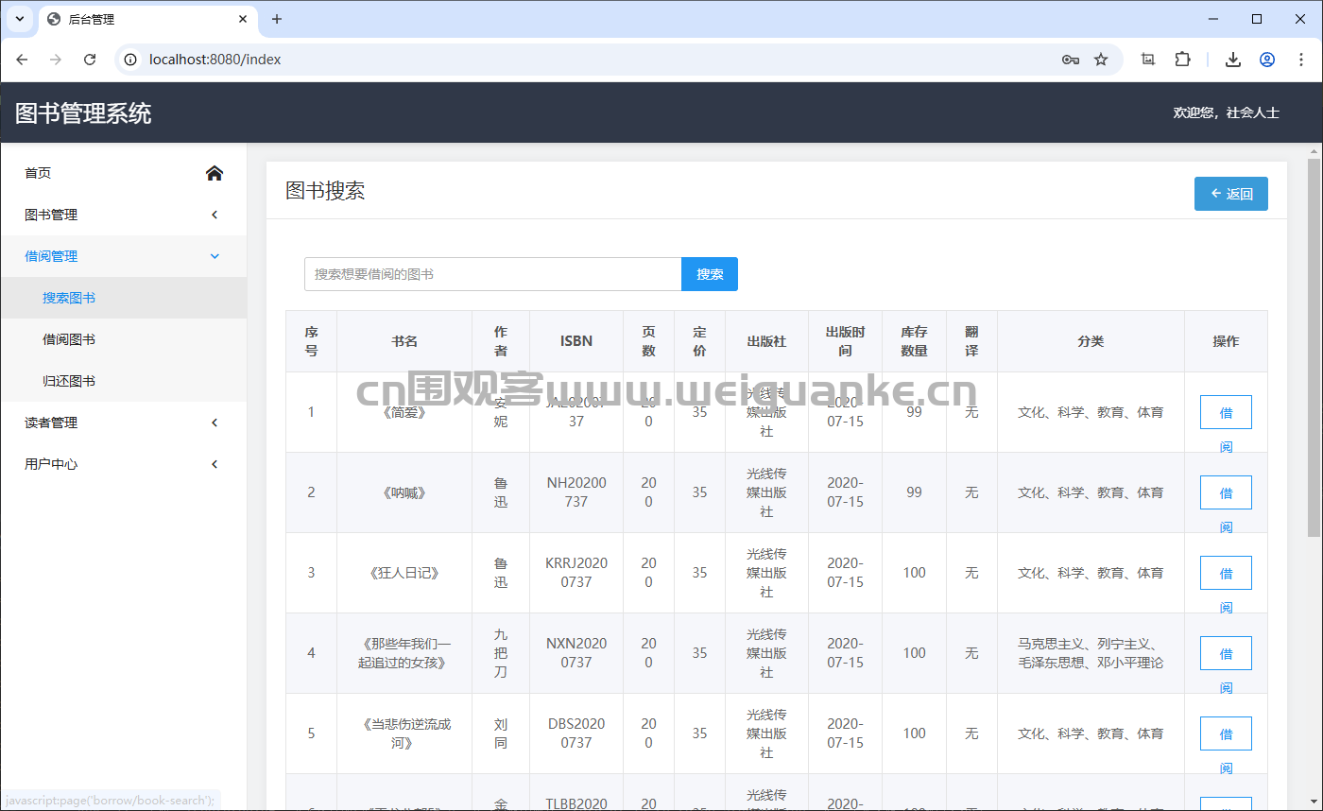Select 归还图书 submenu item
This screenshot has width=1323, height=811.
pyautogui.click(x=123, y=381)
